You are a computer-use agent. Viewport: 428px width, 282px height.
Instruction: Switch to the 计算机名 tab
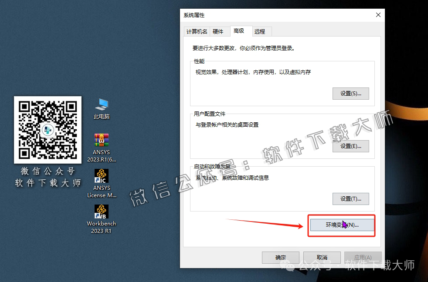[x=197, y=31]
